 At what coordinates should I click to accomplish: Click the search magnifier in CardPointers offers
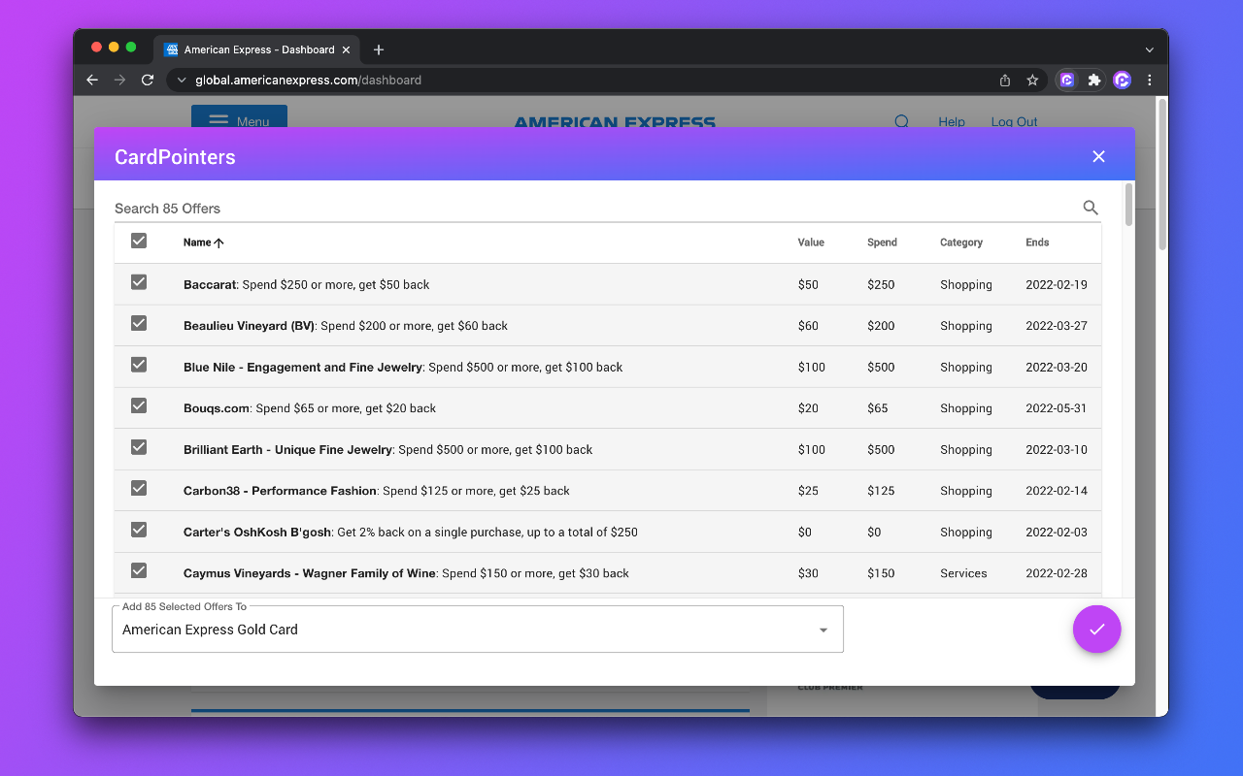pos(1091,208)
